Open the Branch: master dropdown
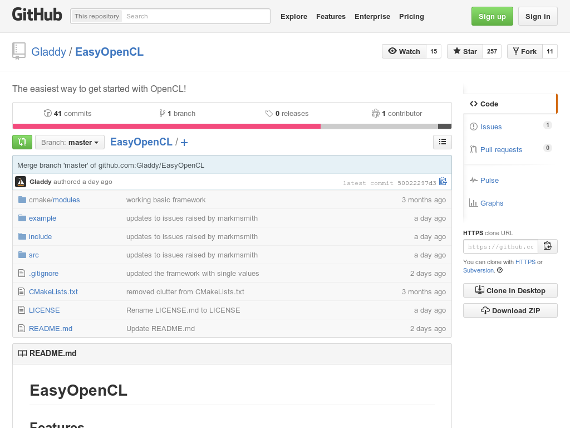Viewport: 570px width, 428px height. click(x=70, y=142)
